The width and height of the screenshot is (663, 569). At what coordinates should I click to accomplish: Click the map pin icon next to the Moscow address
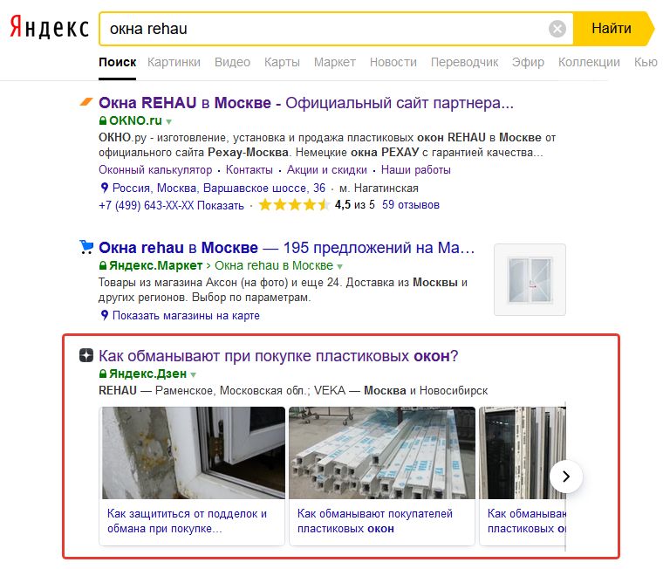click(104, 188)
